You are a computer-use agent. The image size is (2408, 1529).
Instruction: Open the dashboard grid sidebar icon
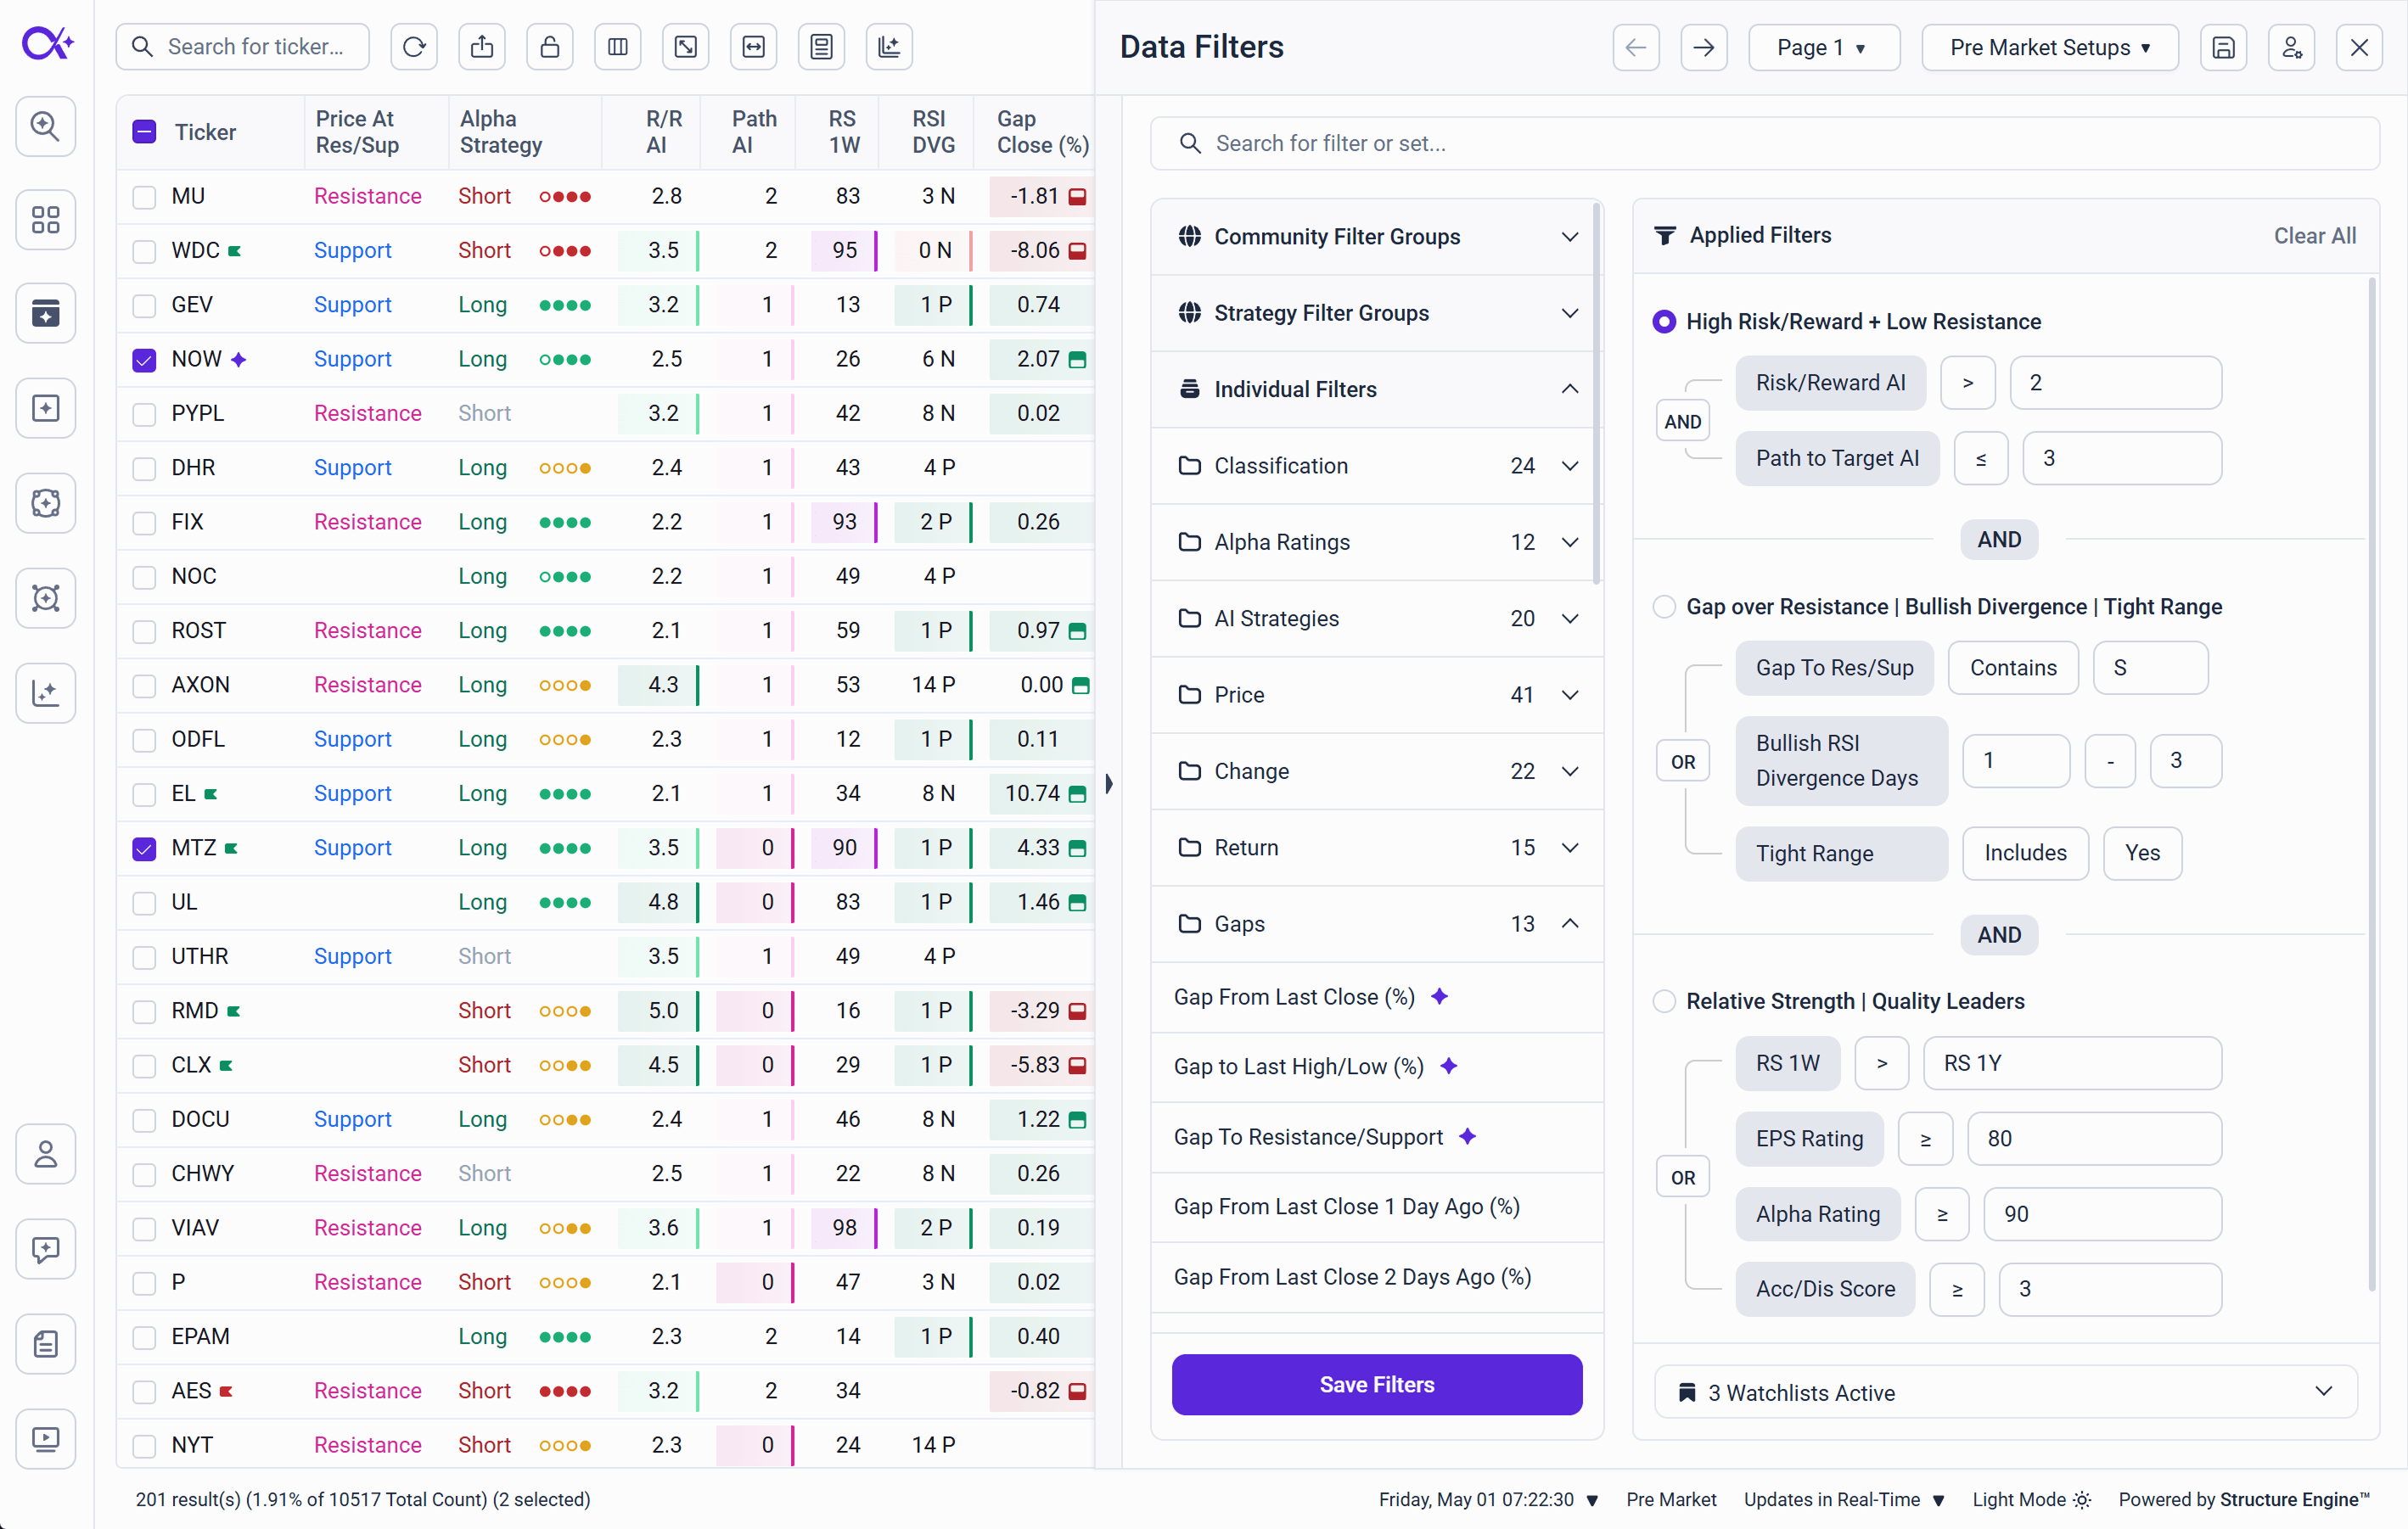point(46,220)
